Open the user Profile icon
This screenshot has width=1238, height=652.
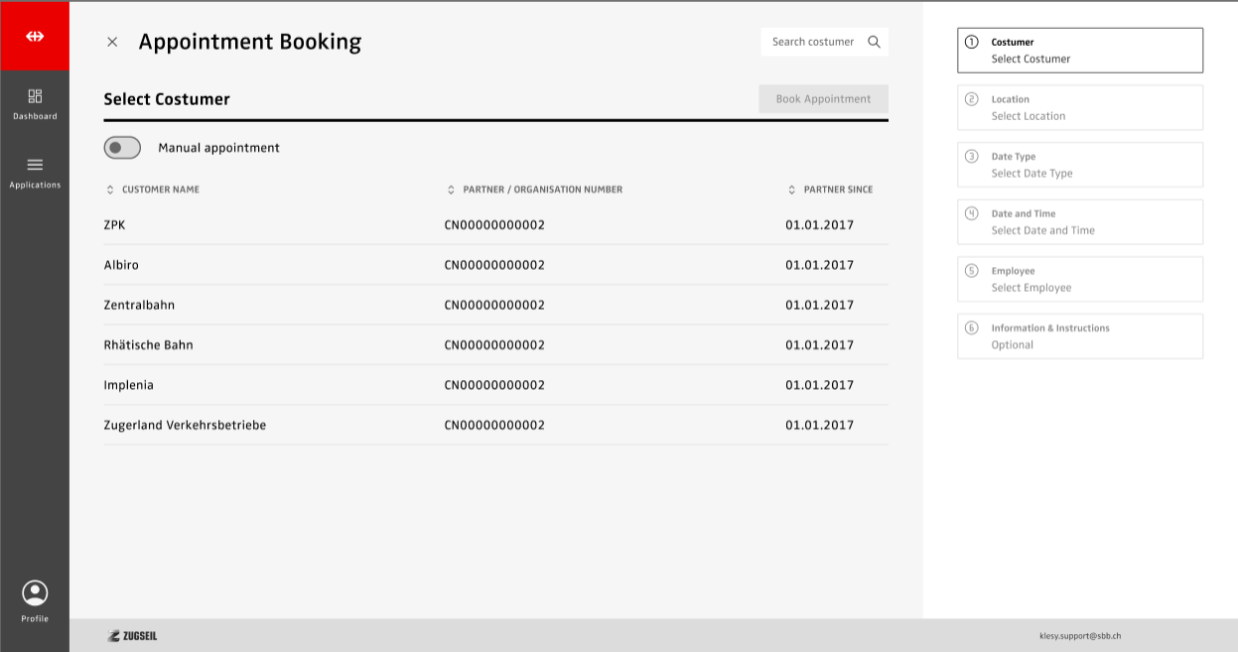pyautogui.click(x=35, y=593)
